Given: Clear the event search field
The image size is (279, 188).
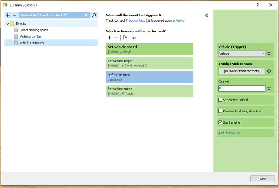Looking at the screenshot, I should point(86,15).
